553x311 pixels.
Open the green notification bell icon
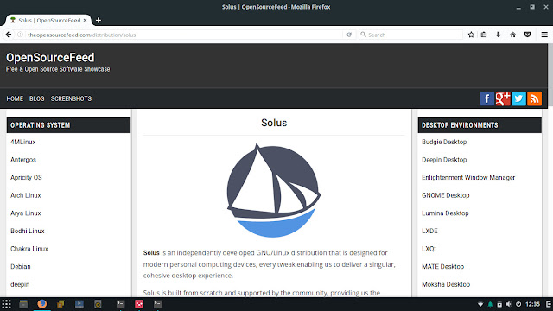click(490, 304)
